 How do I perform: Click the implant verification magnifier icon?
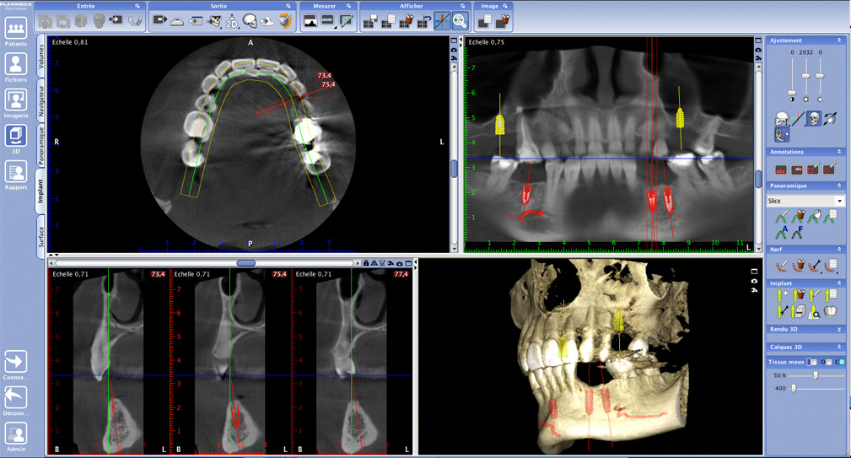[814, 311]
